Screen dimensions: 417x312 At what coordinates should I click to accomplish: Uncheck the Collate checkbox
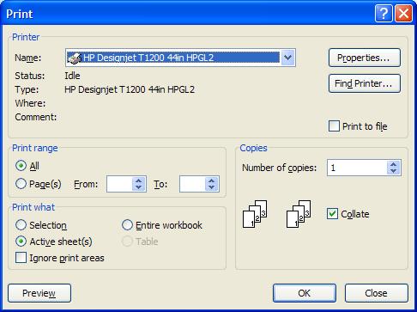(x=332, y=214)
